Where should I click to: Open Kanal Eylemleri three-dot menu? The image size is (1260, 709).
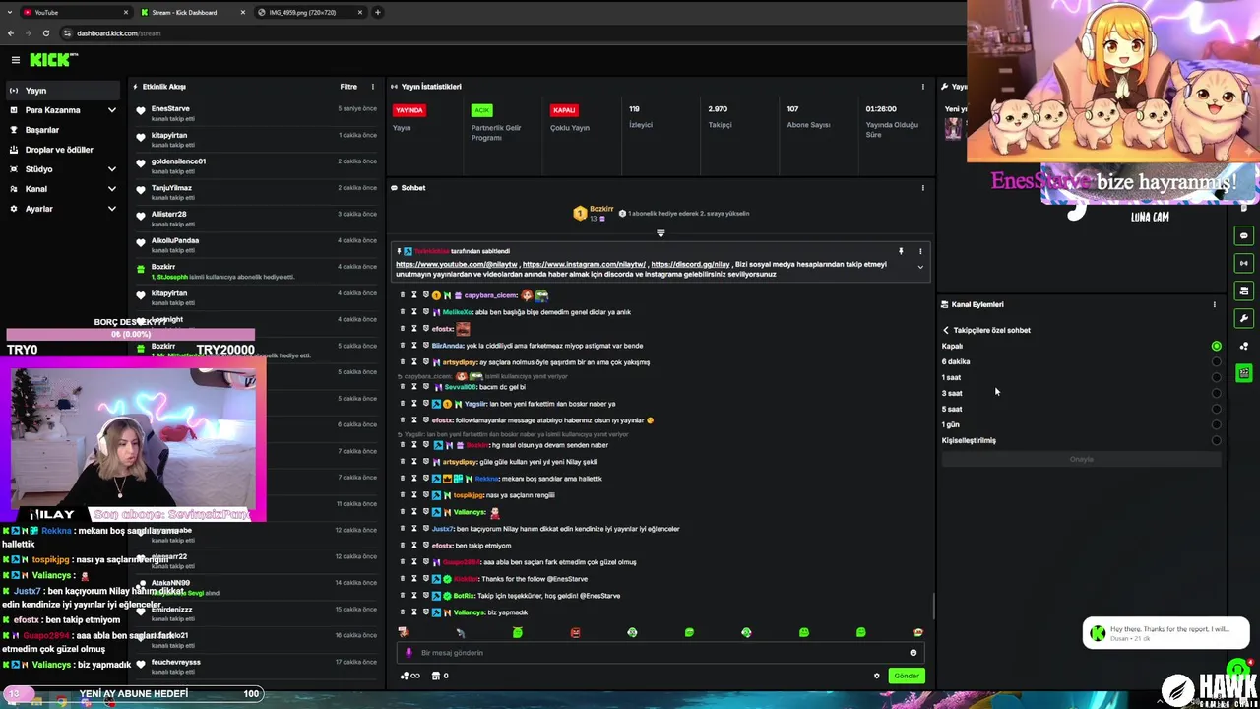pos(1214,304)
